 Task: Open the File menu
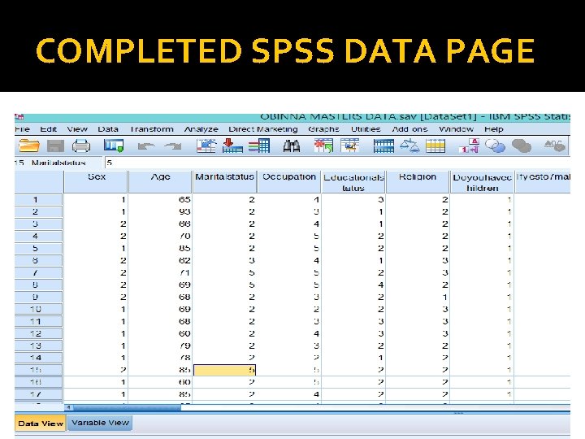pyautogui.click(x=23, y=129)
